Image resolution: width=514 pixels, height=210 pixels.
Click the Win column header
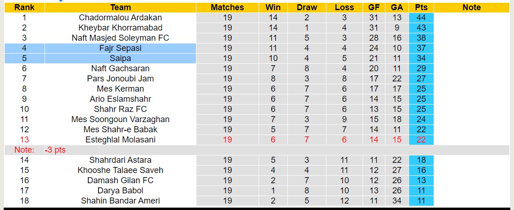[x=273, y=7]
